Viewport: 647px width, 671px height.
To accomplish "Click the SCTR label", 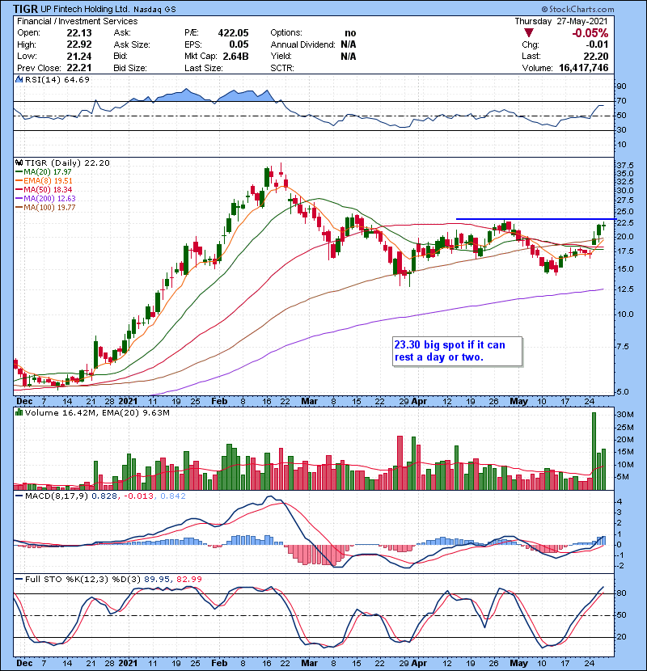I will tap(282, 68).
